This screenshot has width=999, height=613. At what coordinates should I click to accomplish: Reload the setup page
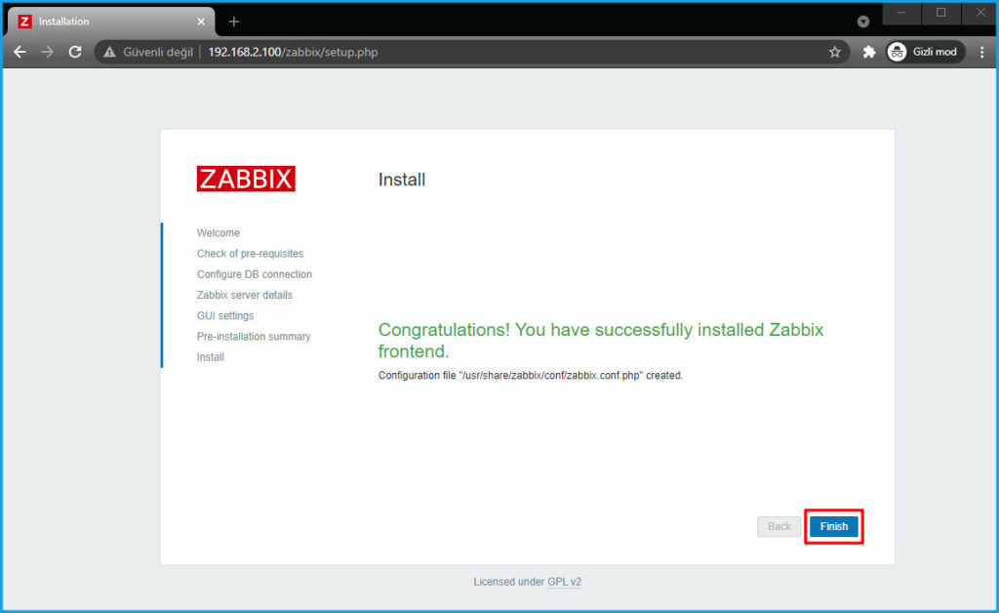click(75, 53)
